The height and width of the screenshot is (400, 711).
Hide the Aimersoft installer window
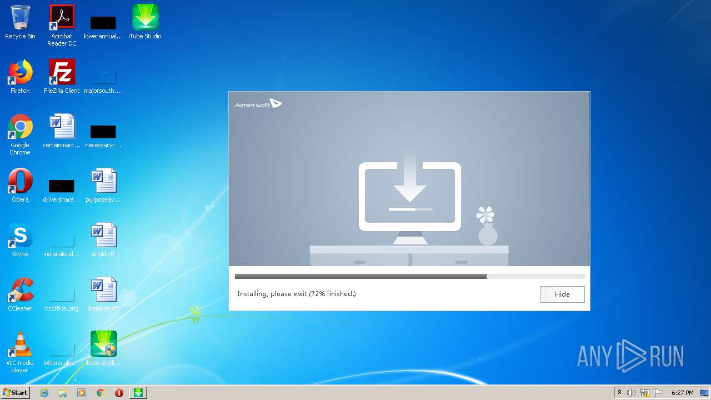tap(562, 294)
